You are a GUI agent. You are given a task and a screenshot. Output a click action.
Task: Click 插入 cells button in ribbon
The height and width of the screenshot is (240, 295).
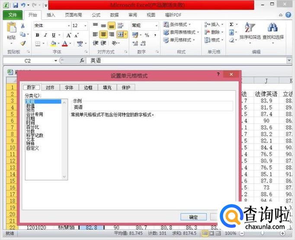[214, 25]
